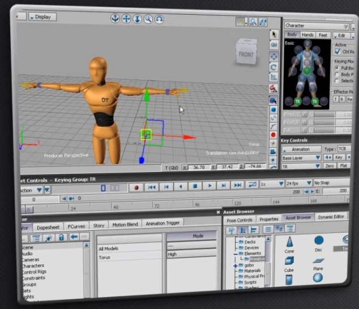This screenshot has height=309, width=359.
Task: Open the Story tab
Action: click(99, 225)
